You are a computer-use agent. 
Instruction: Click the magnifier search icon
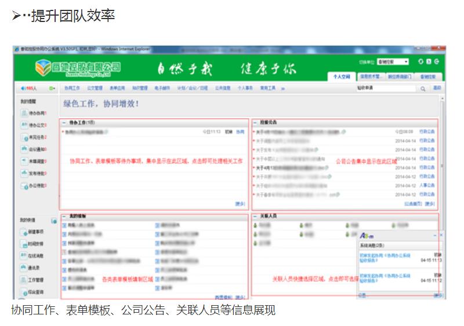click(x=423, y=89)
